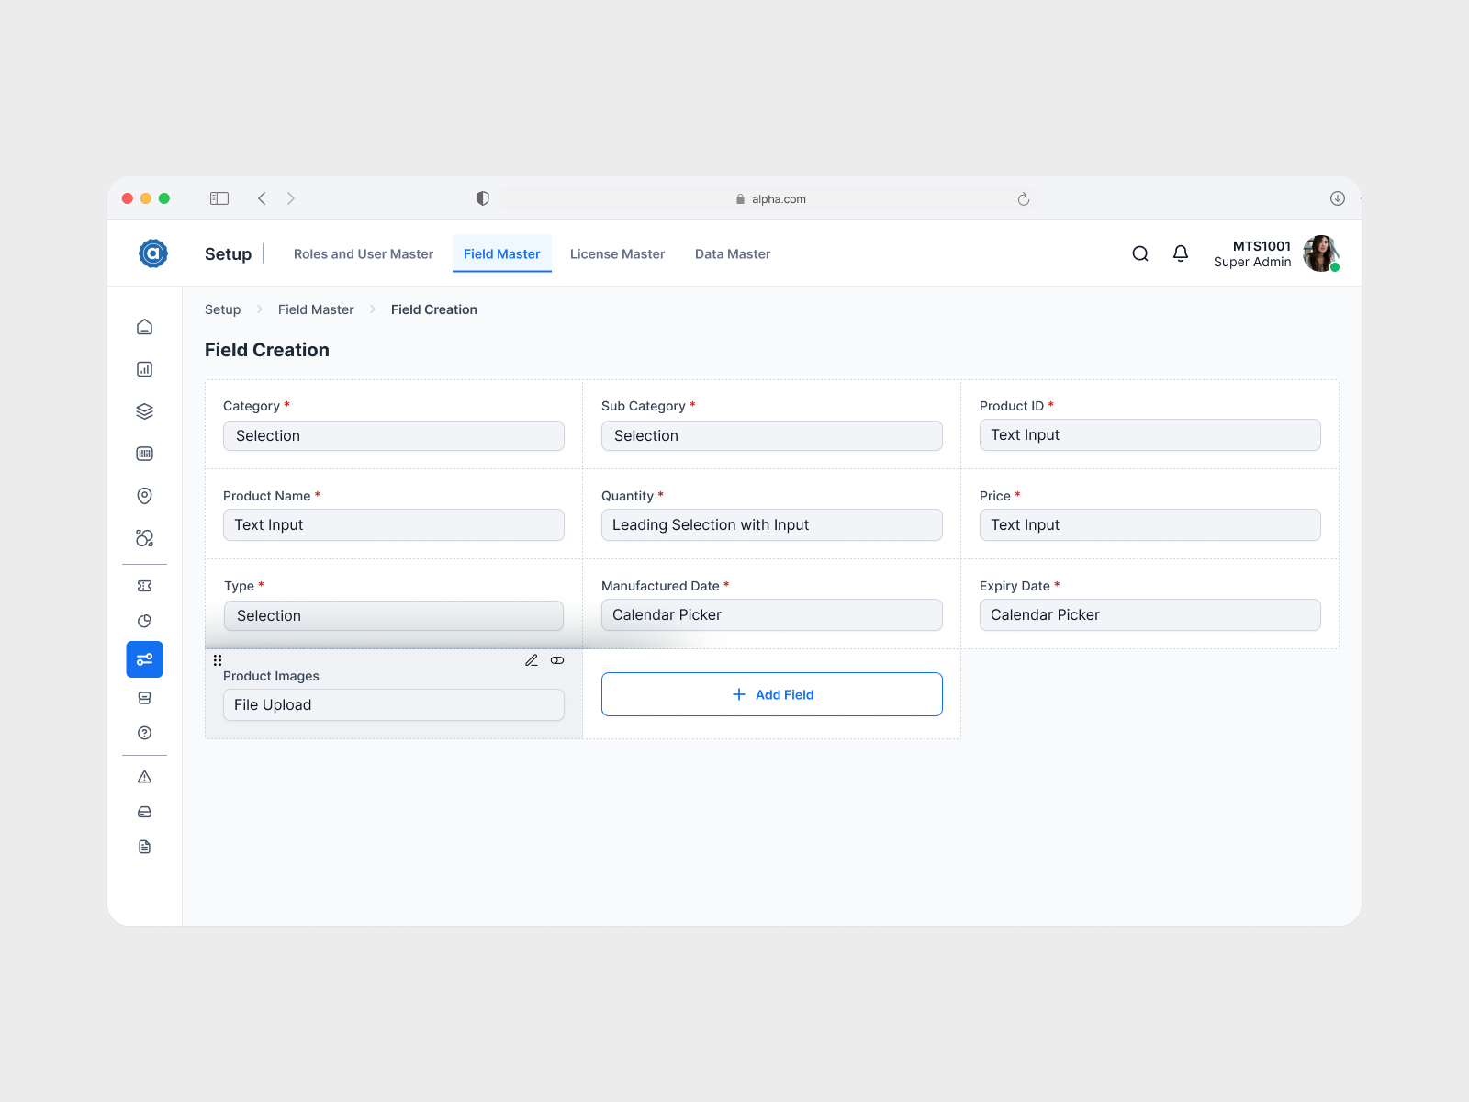Switch to the License Master tab
Screen dimensions: 1469x1102
pyautogui.click(x=617, y=253)
